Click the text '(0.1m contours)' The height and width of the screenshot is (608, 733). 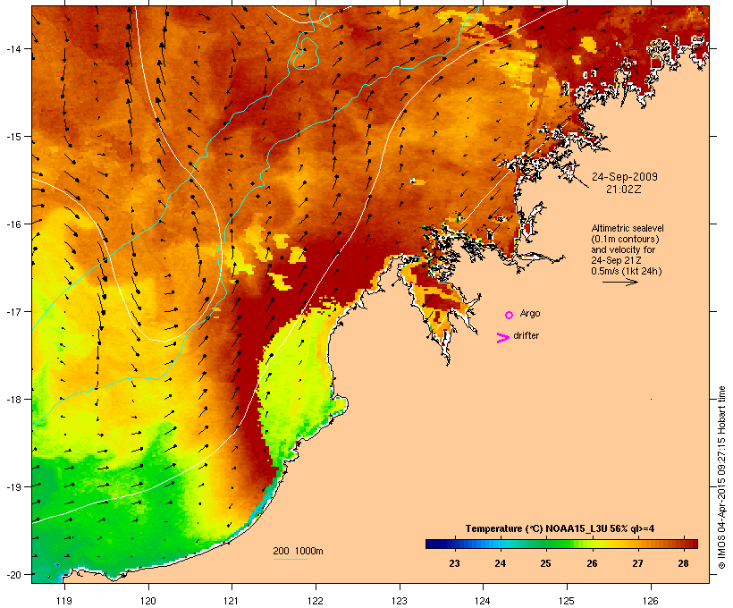pos(626,239)
